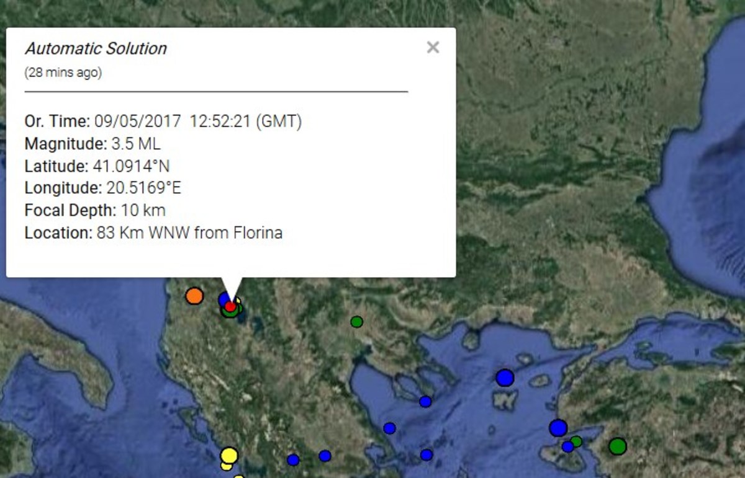Click the latitude value '41.0914°N'
The height and width of the screenshot is (478, 745).
[130, 166]
